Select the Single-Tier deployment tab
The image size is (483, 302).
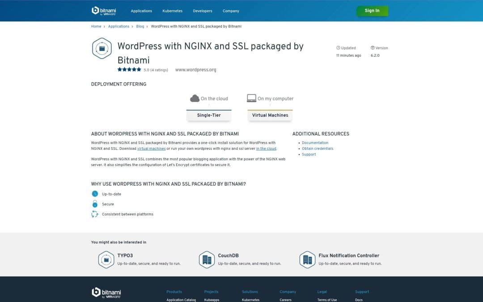point(209,115)
